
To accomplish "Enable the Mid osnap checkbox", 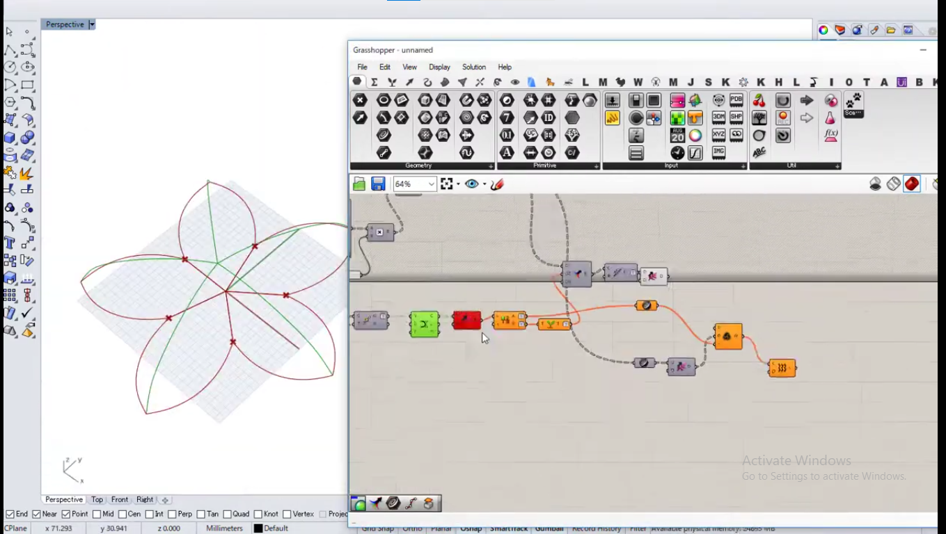I will pos(96,515).
